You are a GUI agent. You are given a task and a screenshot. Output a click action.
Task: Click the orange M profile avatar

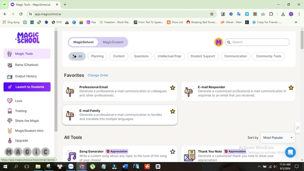[218, 42]
